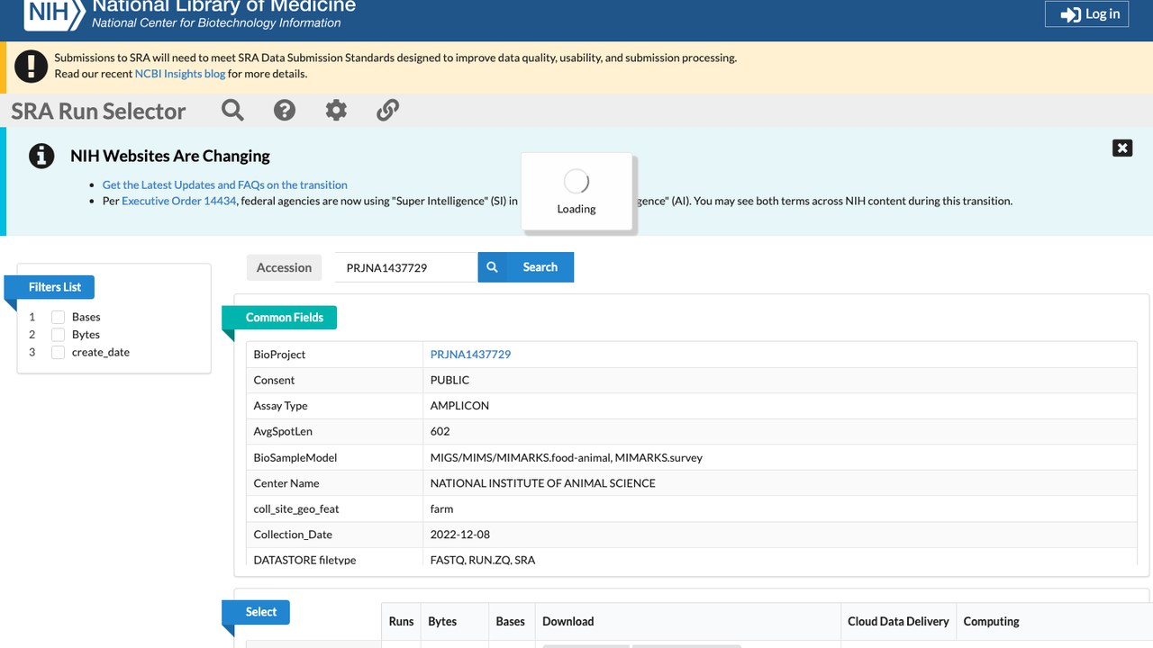Click the Accession search input field
This screenshot has height=648, width=1153.
pyautogui.click(x=406, y=267)
